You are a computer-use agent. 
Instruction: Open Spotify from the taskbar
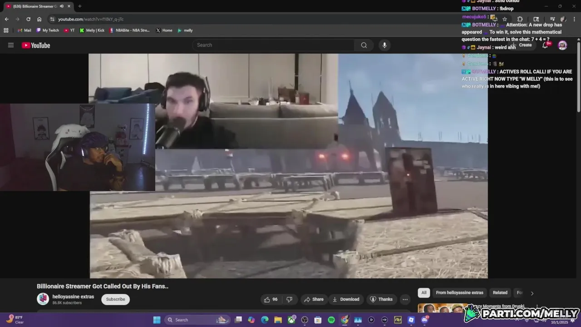[331, 320]
